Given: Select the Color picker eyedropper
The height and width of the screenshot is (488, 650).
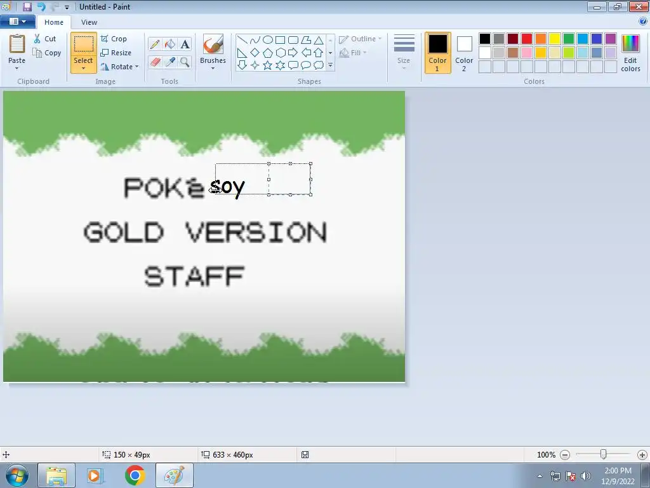Looking at the screenshot, I should point(169,62).
